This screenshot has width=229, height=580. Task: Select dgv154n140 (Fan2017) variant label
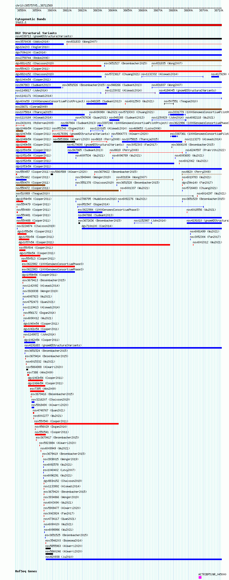pyautogui.click(x=197, y=183)
